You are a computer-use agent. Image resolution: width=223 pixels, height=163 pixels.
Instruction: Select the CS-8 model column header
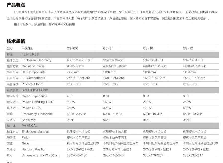[x=107, y=48]
